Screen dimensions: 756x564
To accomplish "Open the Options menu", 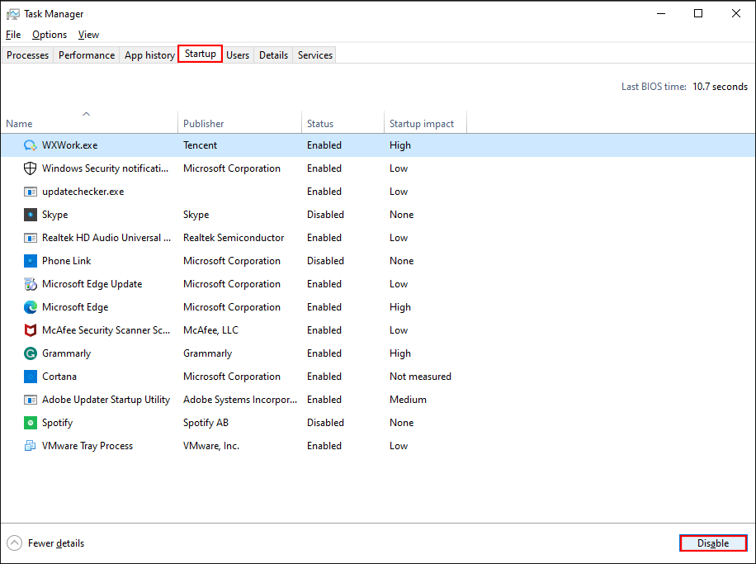I will (x=49, y=35).
